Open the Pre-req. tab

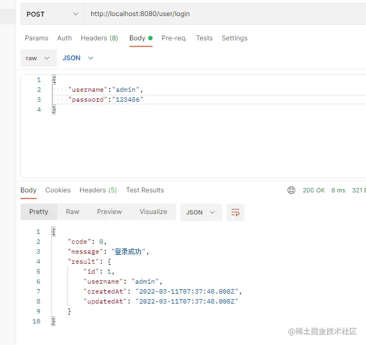coord(174,38)
